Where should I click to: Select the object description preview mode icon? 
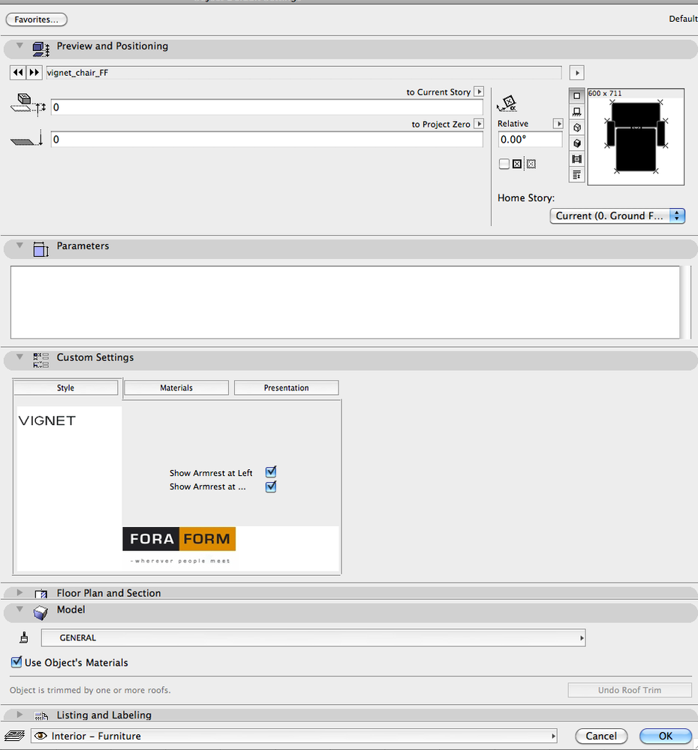click(576, 174)
